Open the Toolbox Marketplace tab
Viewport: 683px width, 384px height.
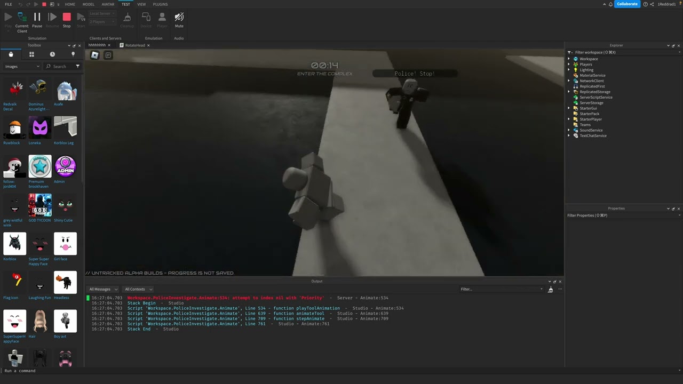coord(11,54)
